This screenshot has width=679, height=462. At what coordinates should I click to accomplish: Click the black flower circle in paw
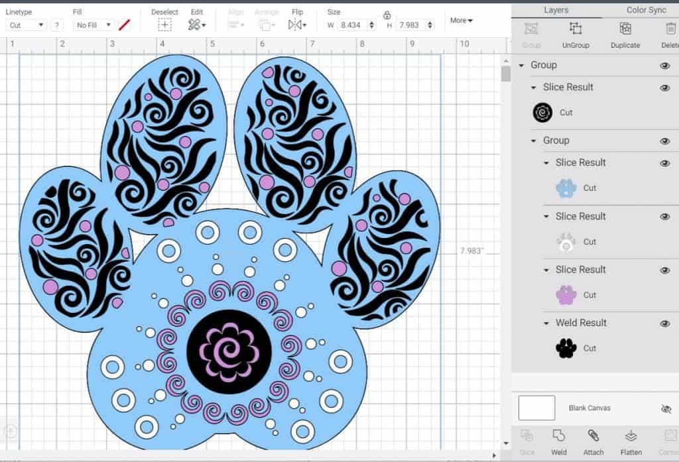(229, 351)
